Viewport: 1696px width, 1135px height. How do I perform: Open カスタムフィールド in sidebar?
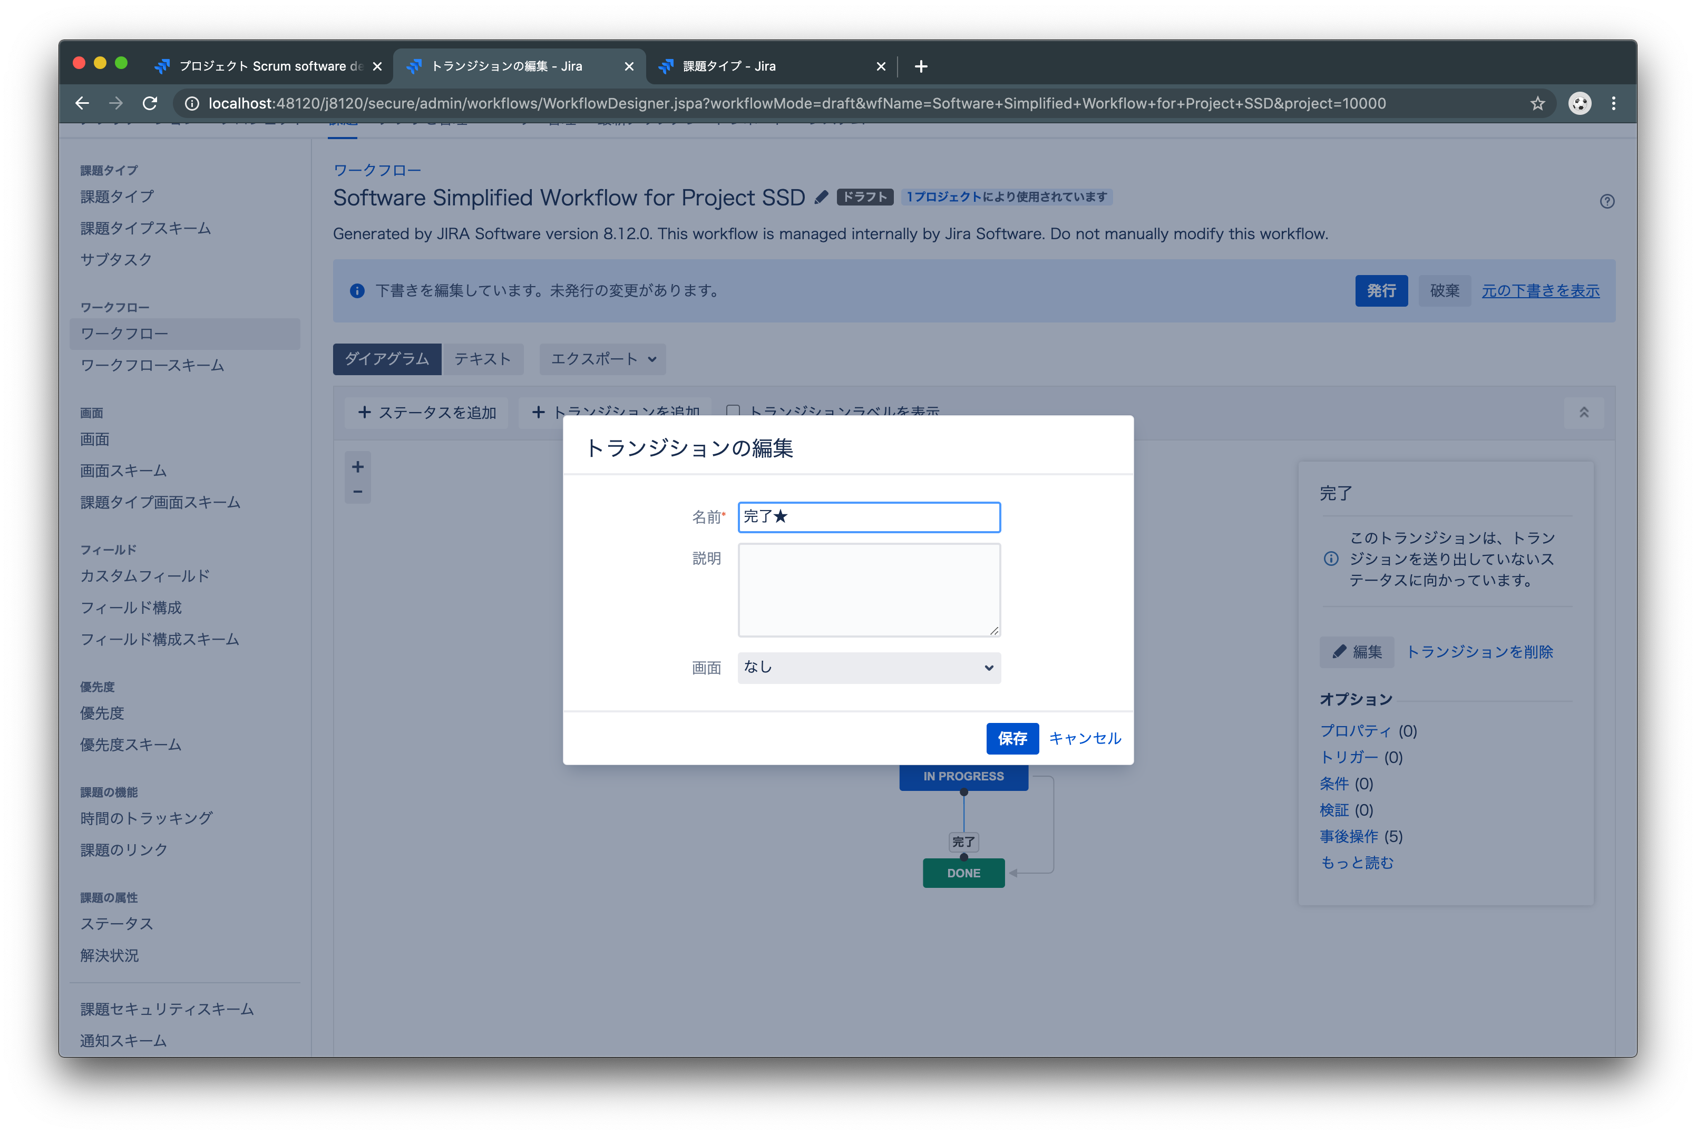coord(145,576)
